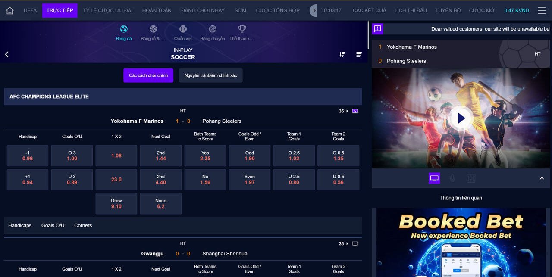The image size is (552, 277).
Task: Open the Bóng chuyền volleyball category
Action: click(212, 30)
